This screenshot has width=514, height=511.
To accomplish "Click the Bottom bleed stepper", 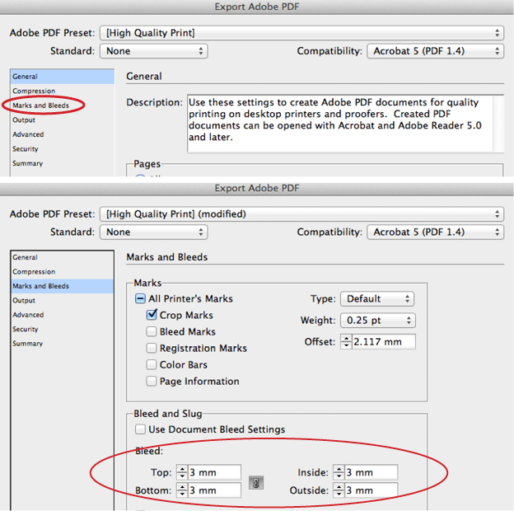I will point(182,490).
